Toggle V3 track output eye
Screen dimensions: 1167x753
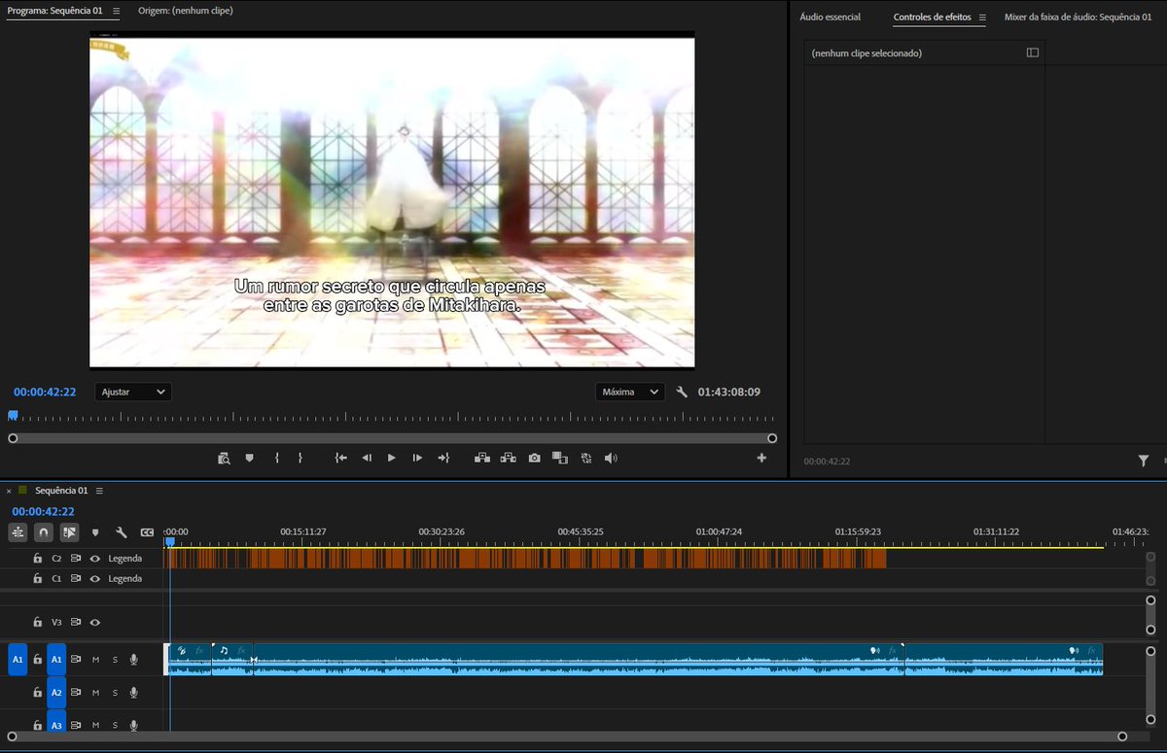point(95,622)
